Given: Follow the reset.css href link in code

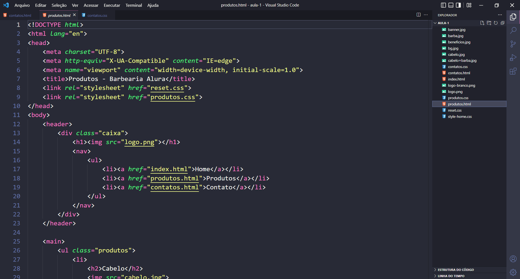Looking at the screenshot, I should tap(167, 88).
